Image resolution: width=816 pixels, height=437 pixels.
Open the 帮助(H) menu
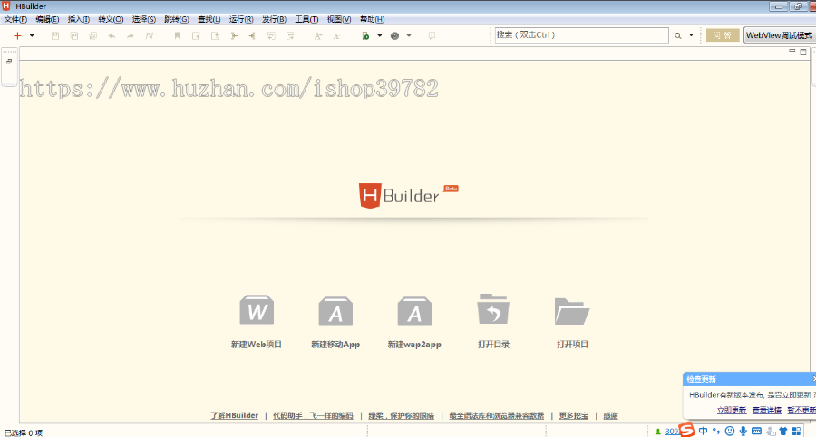pyautogui.click(x=372, y=19)
